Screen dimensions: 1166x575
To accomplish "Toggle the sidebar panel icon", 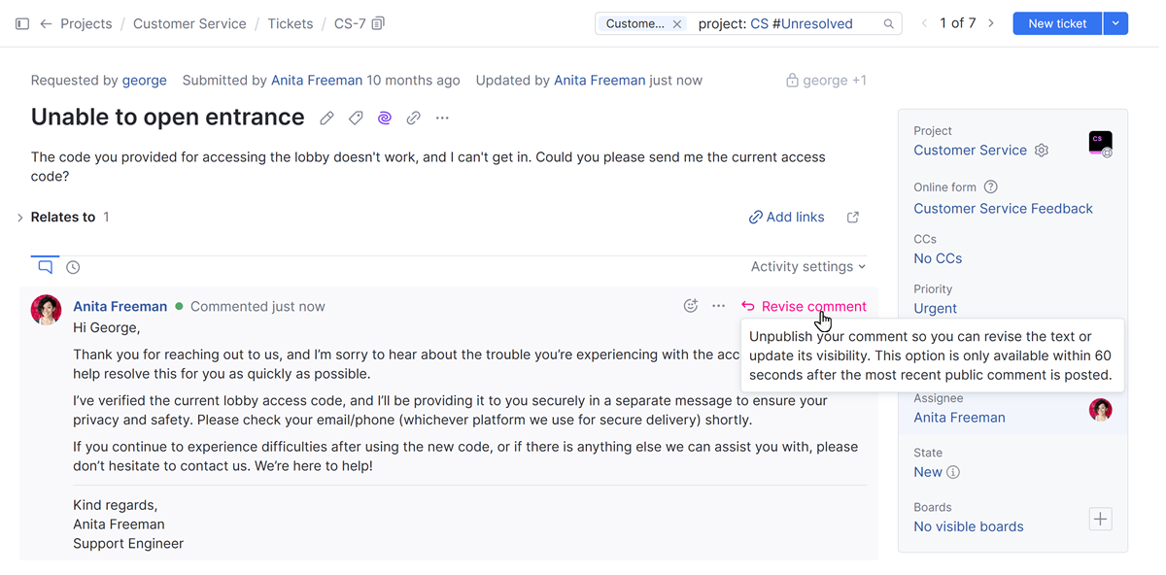I will pyautogui.click(x=22, y=23).
